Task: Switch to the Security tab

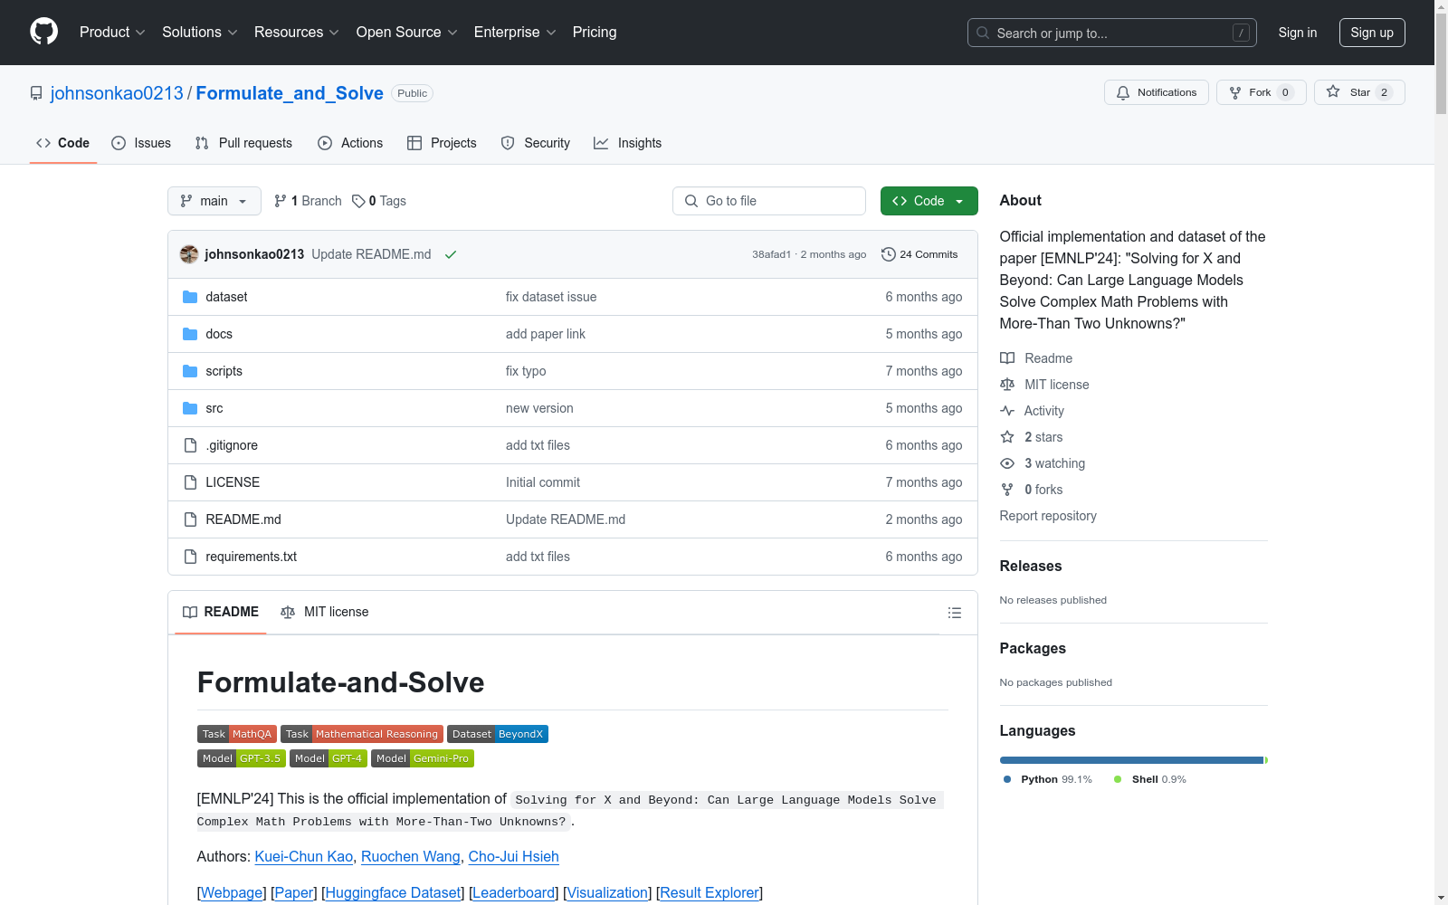Action: (x=536, y=143)
